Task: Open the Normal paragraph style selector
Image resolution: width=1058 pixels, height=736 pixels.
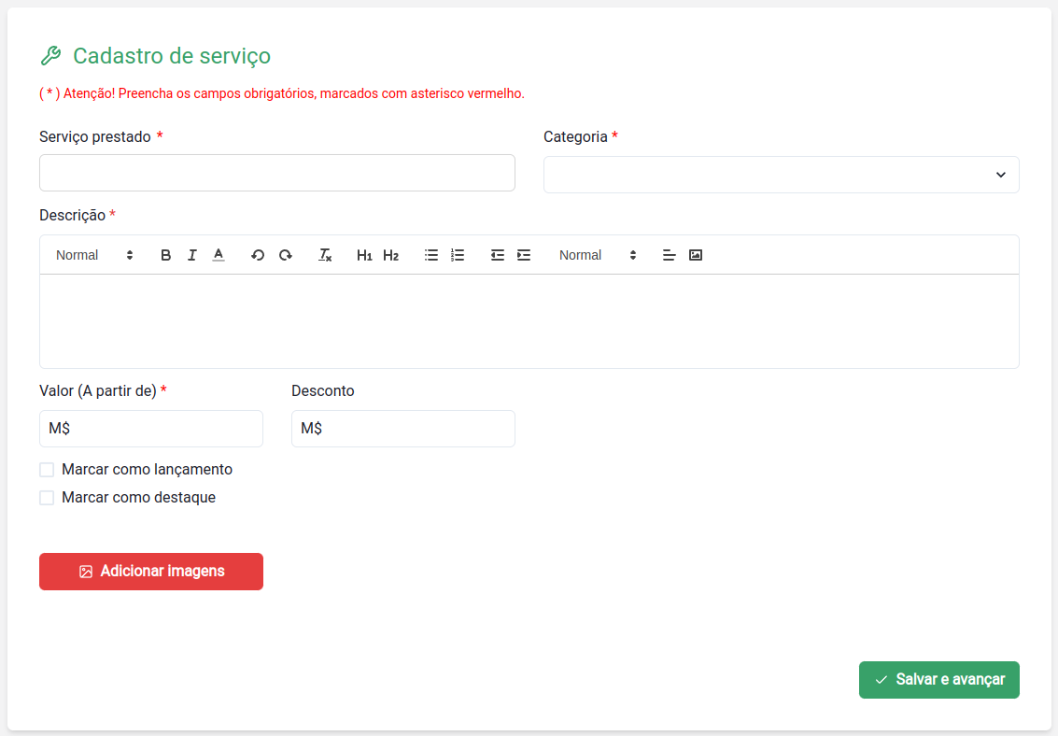Action: (93, 254)
